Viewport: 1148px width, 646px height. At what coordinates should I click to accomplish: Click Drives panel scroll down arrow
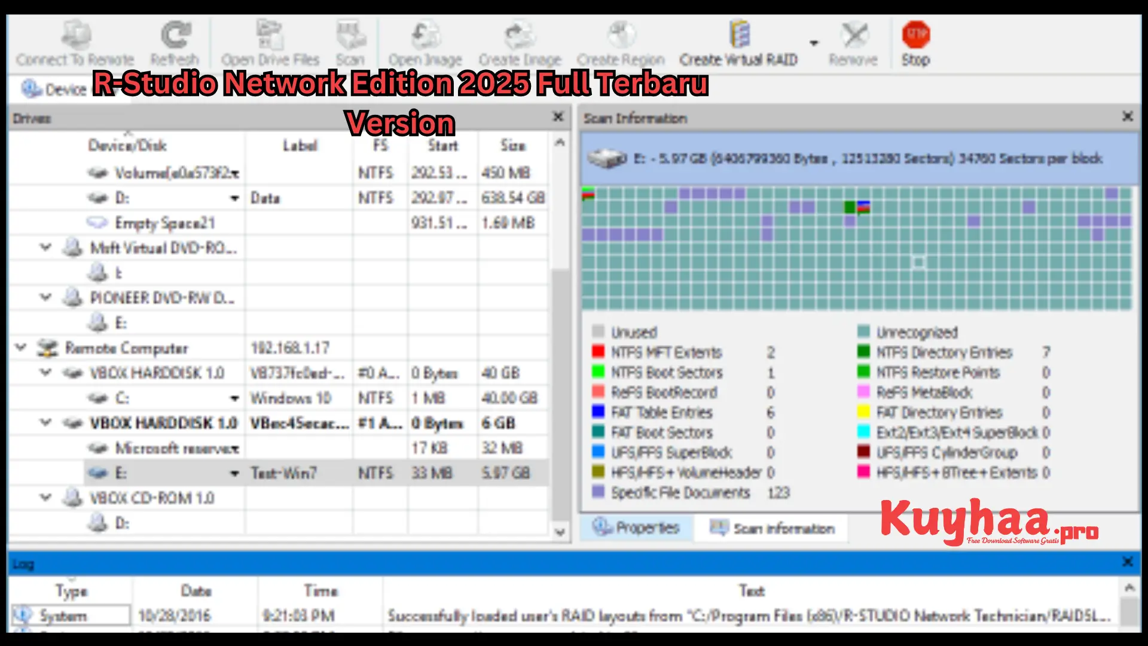[560, 532]
